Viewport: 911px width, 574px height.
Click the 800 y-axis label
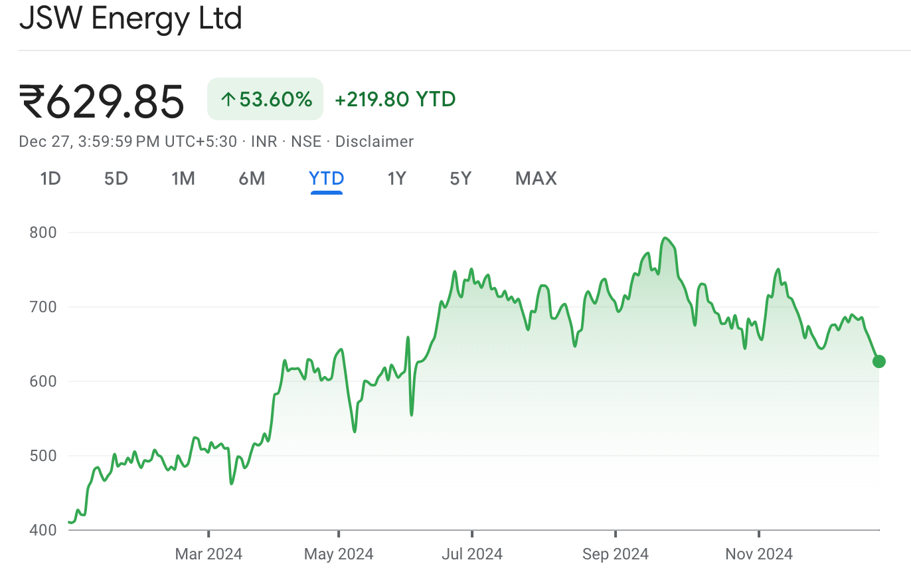coord(43,233)
